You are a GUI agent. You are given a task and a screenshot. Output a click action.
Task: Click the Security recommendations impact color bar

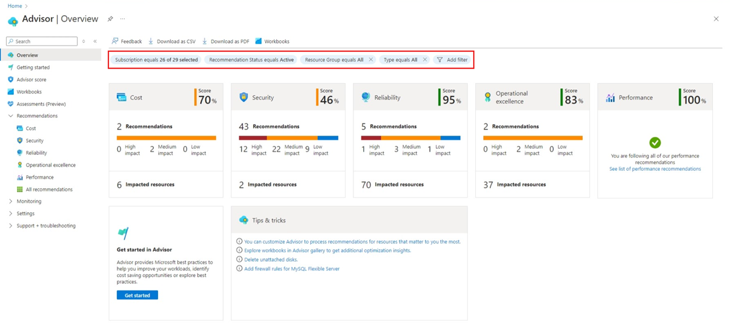(x=288, y=138)
